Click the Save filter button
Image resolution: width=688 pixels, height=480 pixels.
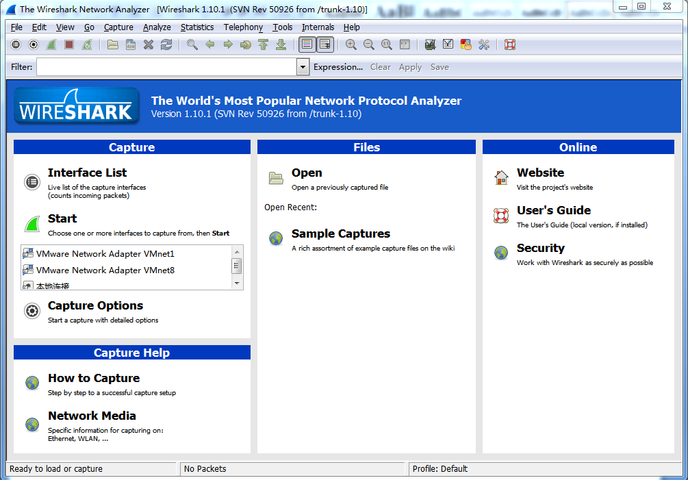[x=439, y=67]
